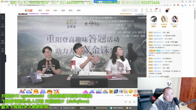Screen dimensions: 196x110
Task: Open watch history clock icon
Action: (142, 10)
